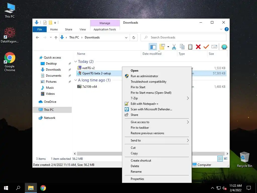The height and width of the screenshot is (193, 257).
Task: Open Customize Quick Access Toolbar dropdown
Action: (55, 23)
